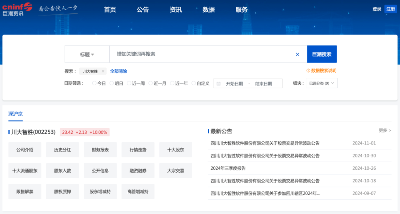Screen dimensions: 400x214
Task: Open 十大股东 button
Action: [176, 150]
